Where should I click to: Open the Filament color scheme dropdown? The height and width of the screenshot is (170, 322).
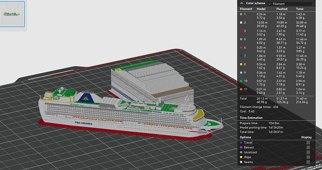(x=290, y=4)
